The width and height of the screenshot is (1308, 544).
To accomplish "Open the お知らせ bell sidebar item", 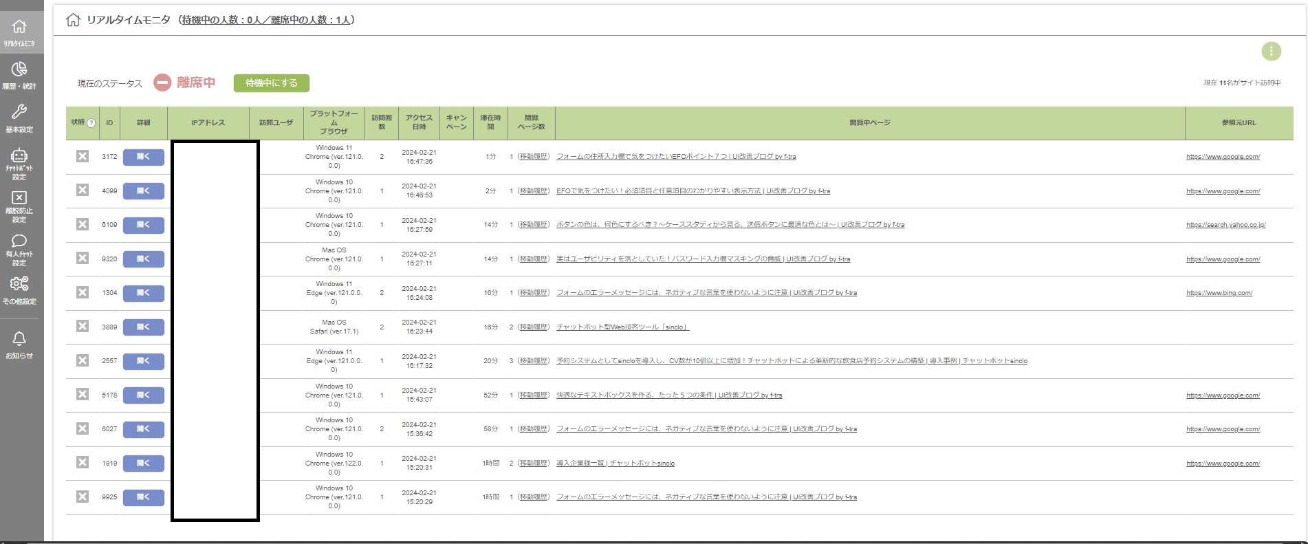I will pos(19,345).
